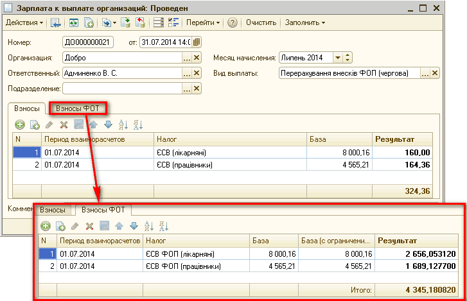This screenshot has width=467, height=301.
Task: Add a new row in upper Взносы table
Action: pos(20,125)
